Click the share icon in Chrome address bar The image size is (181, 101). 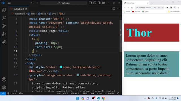click(x=159, y=8)
